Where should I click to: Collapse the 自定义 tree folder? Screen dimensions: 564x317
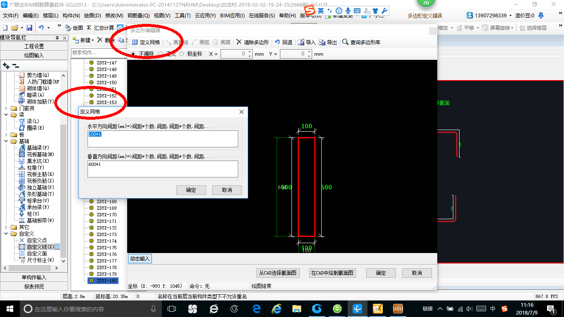pyautogui.click(x=6, y=234)
